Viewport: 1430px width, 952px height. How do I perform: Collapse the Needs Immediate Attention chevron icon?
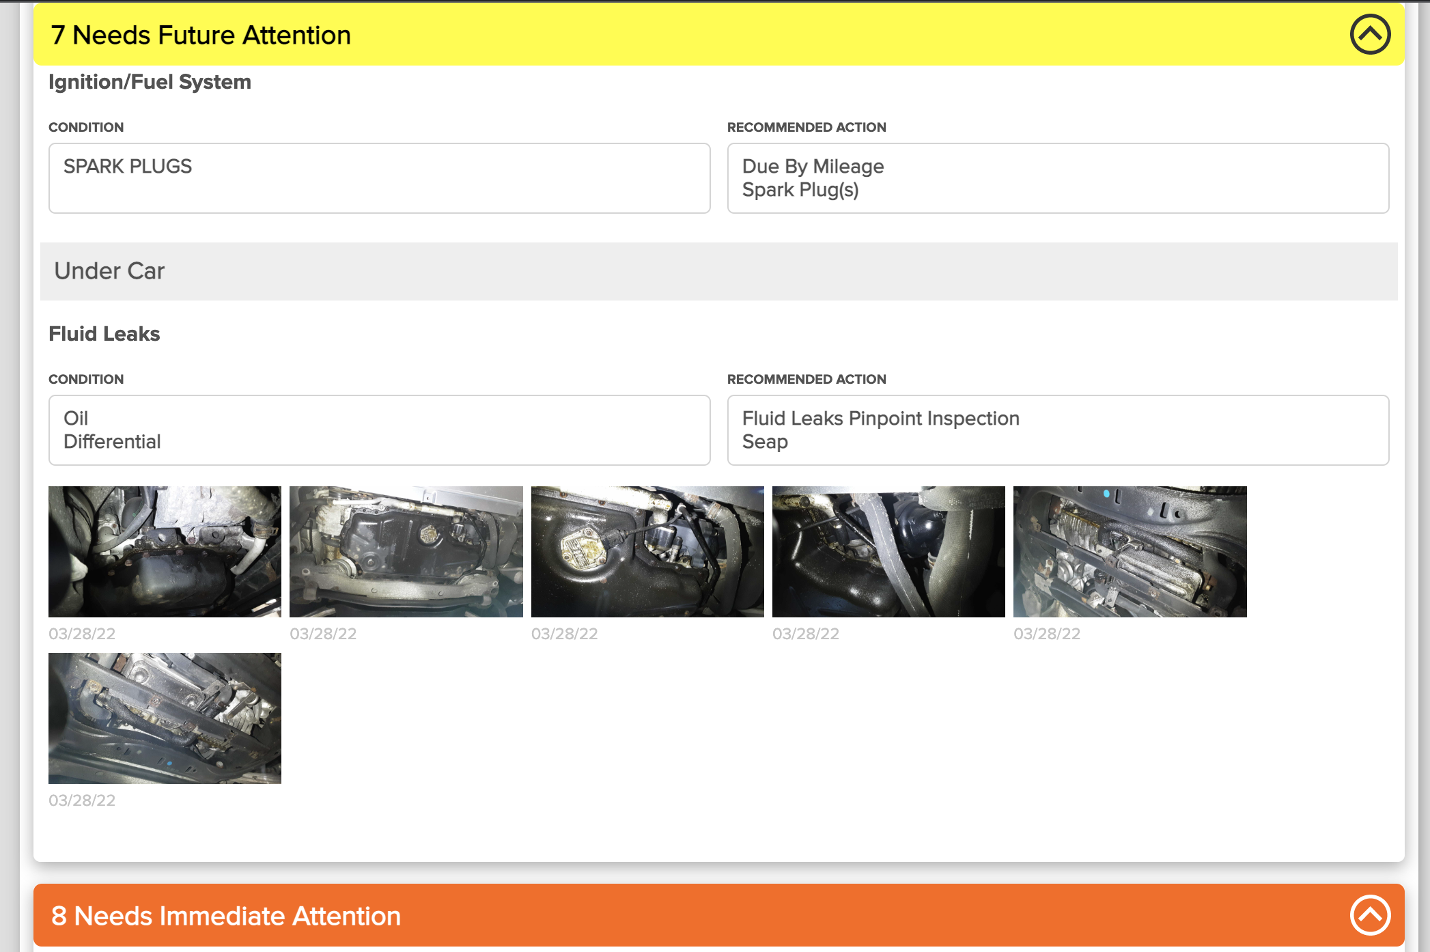pos(1369,915)
